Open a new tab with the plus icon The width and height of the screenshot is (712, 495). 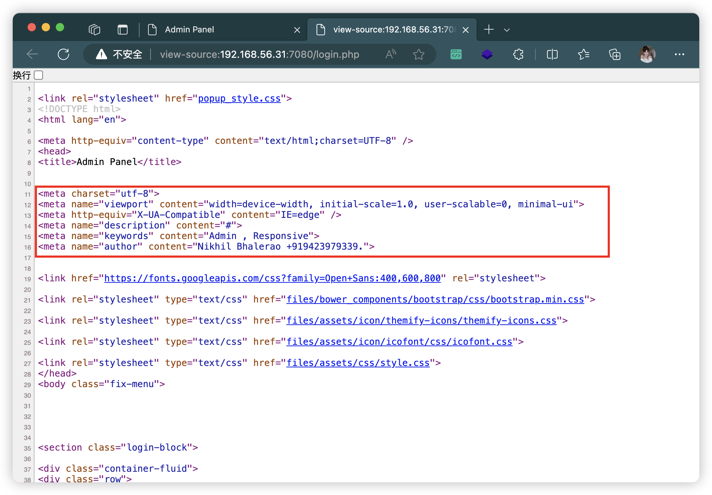click(x=489, y=30)
